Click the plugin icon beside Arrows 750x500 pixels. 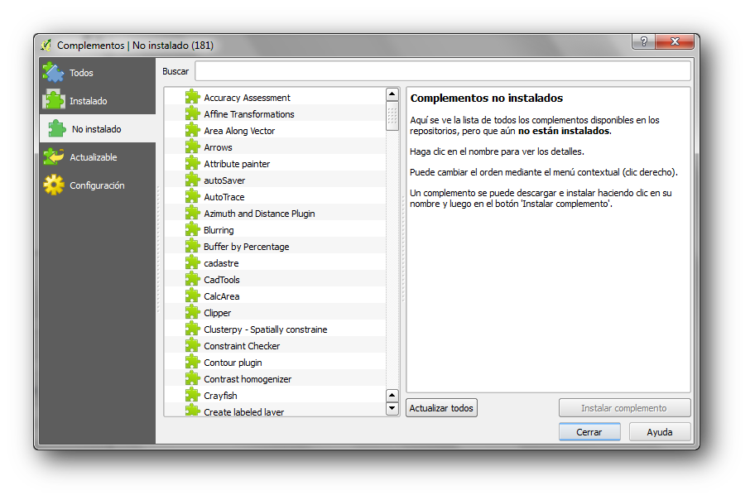click(192, 147)
